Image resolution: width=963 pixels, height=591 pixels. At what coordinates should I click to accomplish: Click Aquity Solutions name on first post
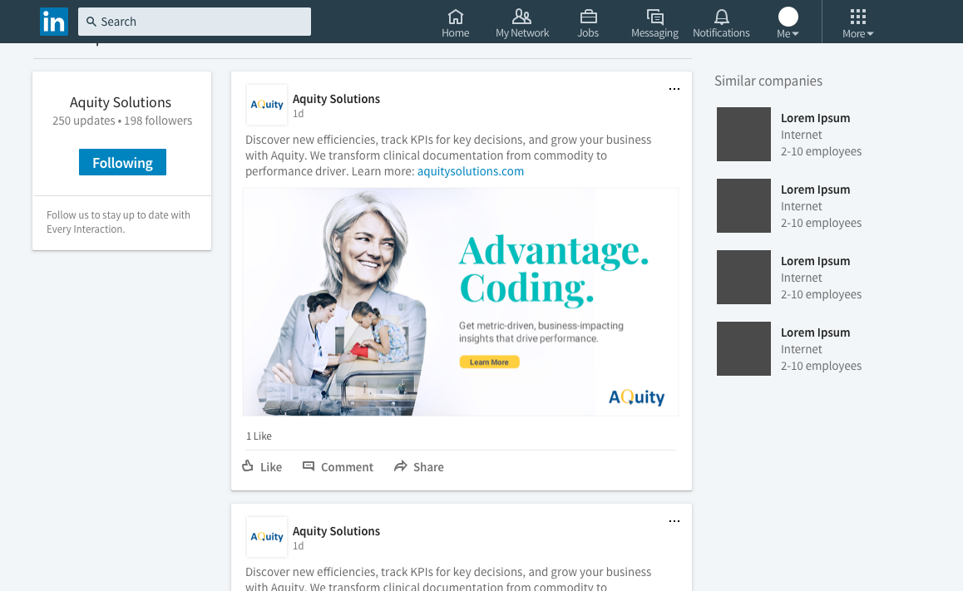point(336,99)
